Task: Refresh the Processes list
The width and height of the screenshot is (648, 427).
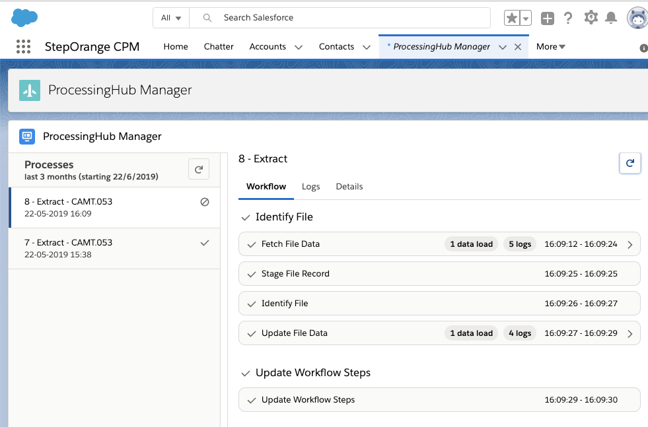Action: (x=198, y=169)
